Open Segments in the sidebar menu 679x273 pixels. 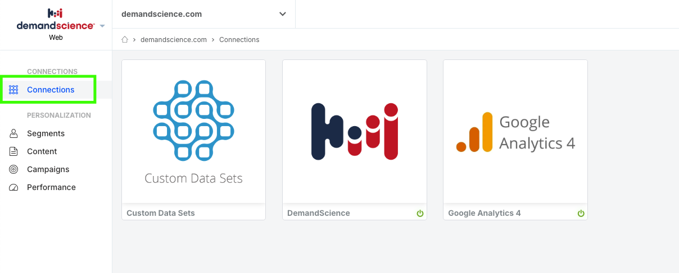tap(46, 133)
